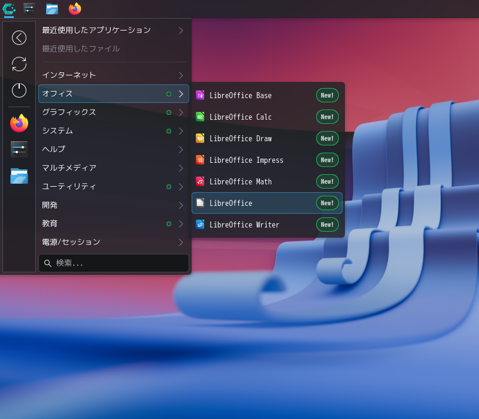Click the magnifier icon in search field
Image resolution: width=479 pixels, height=419 pixels.
click(48, 263)
